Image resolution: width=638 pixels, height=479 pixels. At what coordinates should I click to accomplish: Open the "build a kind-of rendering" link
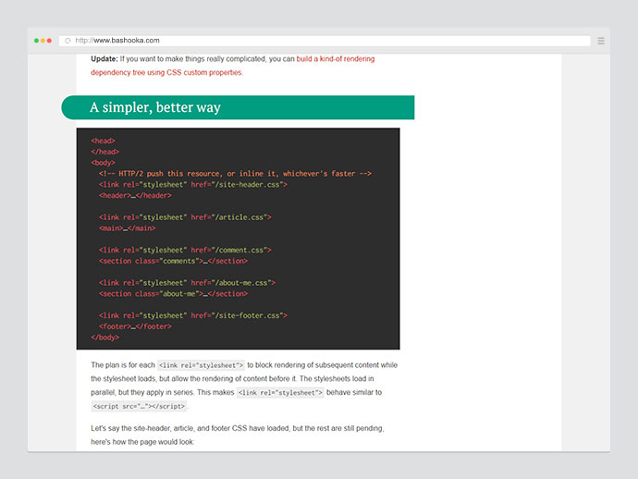pos(336,59)
